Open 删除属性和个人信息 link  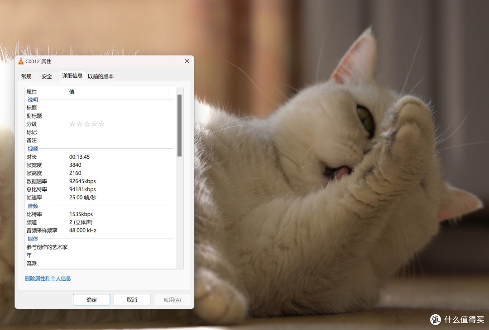48,278
